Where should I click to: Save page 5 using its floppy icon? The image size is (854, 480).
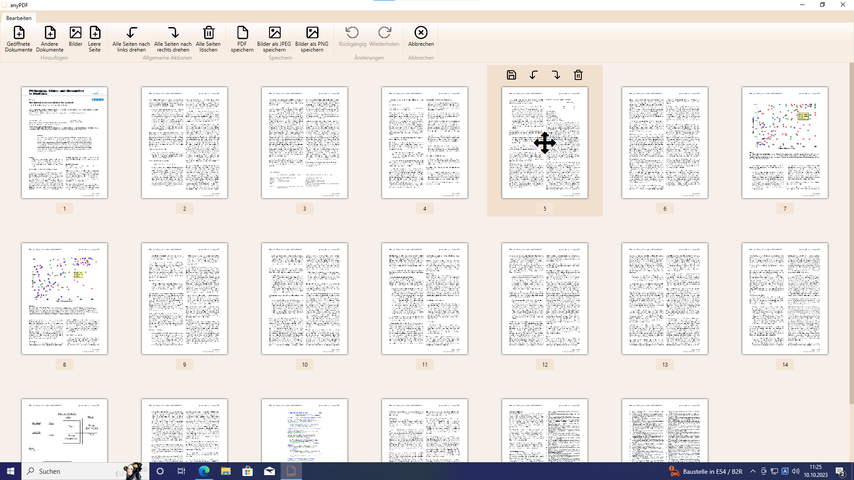tap(512, 75)
